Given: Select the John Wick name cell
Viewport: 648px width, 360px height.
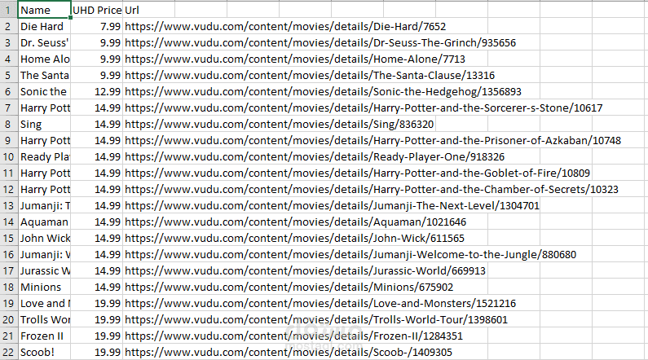Looking at the screenshot, I should (x=44, y=238).
